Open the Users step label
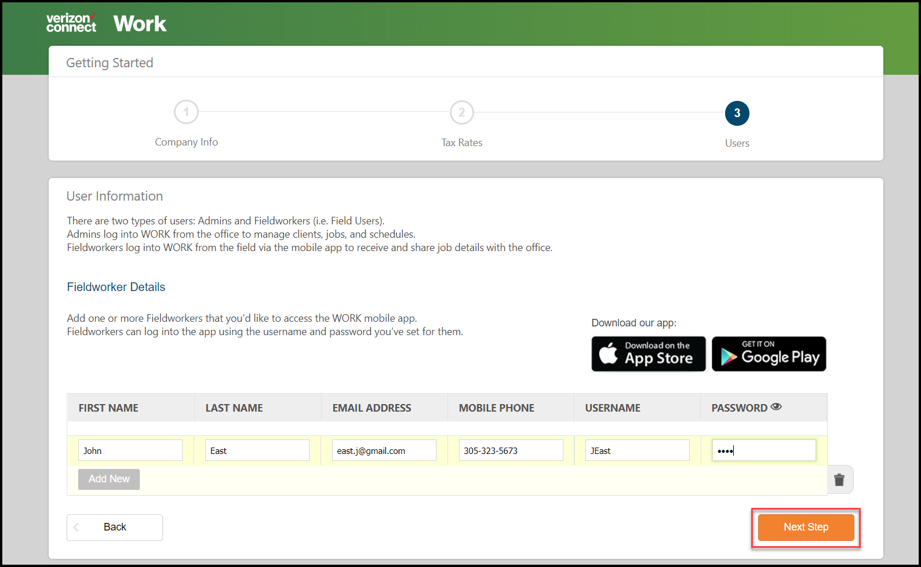Image resolution: width=921 pixels, height=567 pixels. tap(737, 143)
